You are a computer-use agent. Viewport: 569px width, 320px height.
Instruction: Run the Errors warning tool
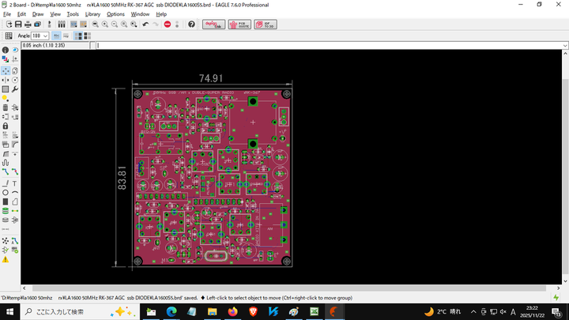(6, 259)
